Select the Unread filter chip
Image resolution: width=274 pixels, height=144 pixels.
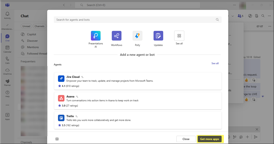click(x=26, y=26)
